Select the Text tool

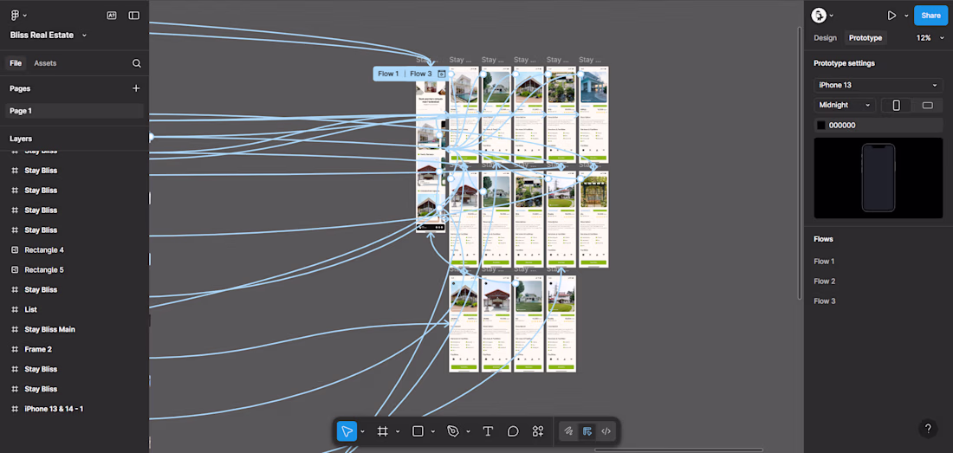[x=488, y=431]
